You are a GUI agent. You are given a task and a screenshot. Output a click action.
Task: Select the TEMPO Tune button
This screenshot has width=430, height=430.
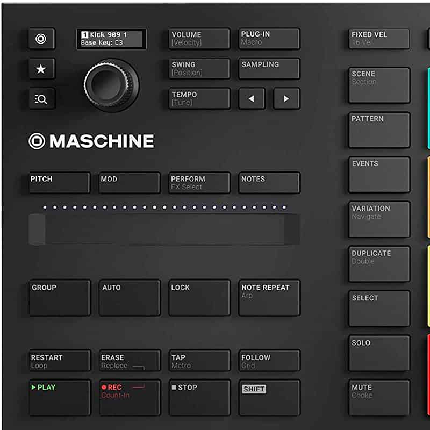[x=199, y=98]
